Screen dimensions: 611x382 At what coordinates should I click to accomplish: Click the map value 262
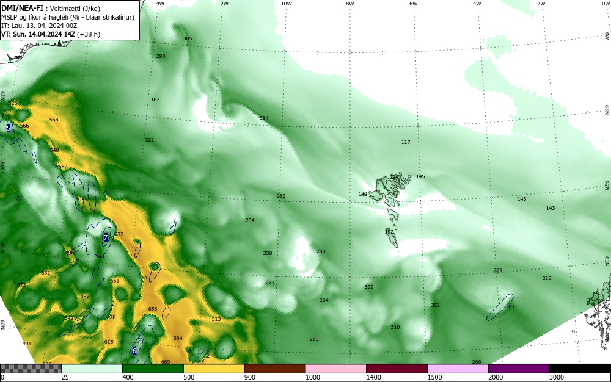281,196
